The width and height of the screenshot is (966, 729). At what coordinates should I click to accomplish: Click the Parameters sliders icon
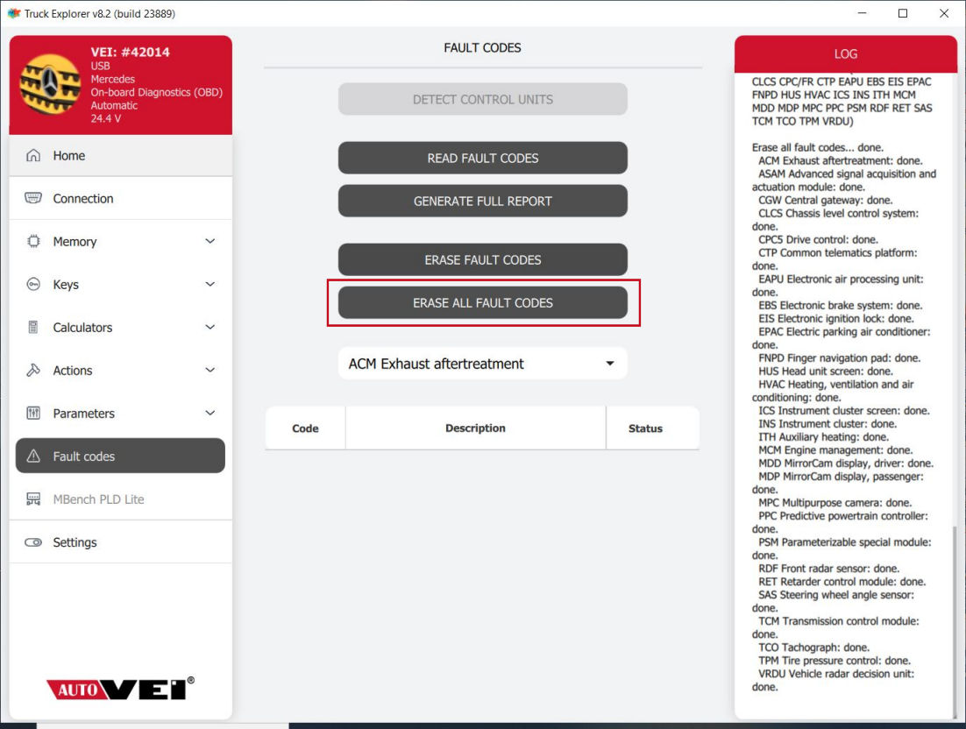pos(33,414)
